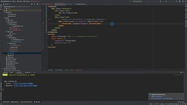This screenshot has height=105, width=187.
Task: Click the Search Everywhere magnifier icon
Action: pos(186,1)
